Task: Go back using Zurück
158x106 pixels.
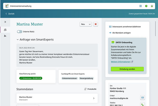Action: pyautogui.click(x=10, y=13)
